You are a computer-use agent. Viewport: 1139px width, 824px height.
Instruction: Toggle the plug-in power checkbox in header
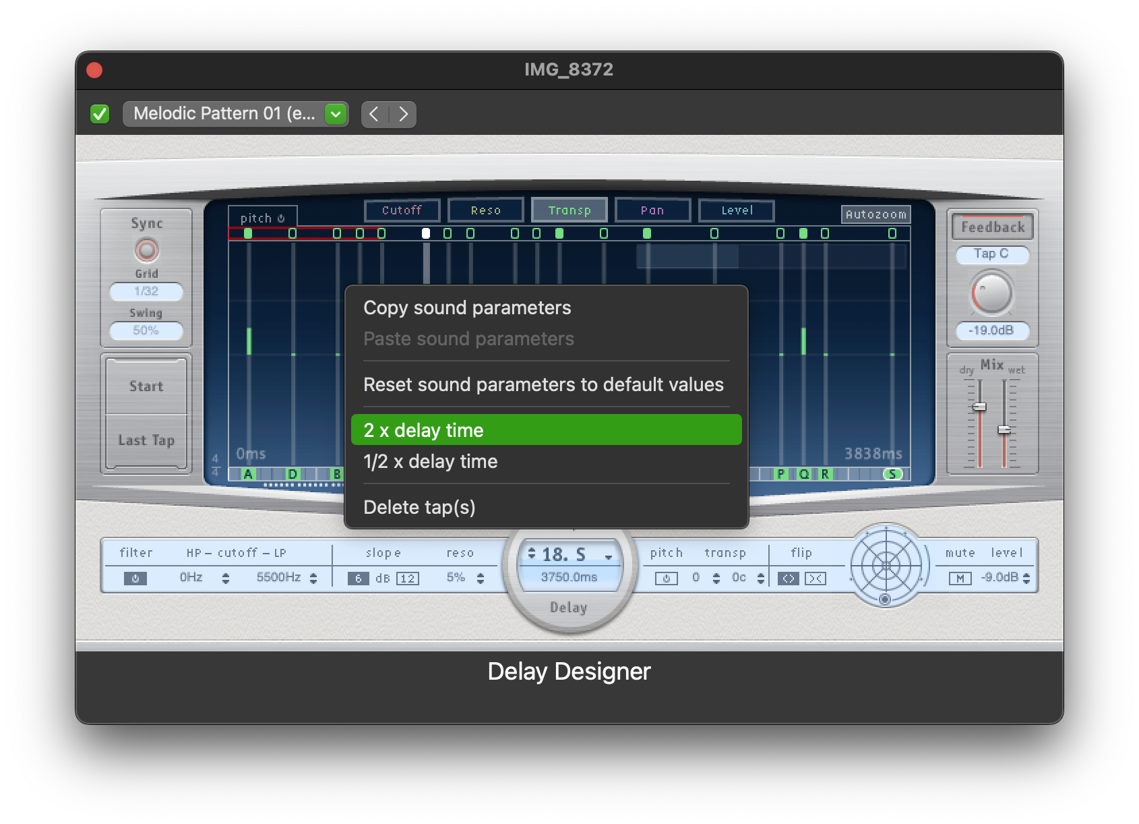(100, 114)
